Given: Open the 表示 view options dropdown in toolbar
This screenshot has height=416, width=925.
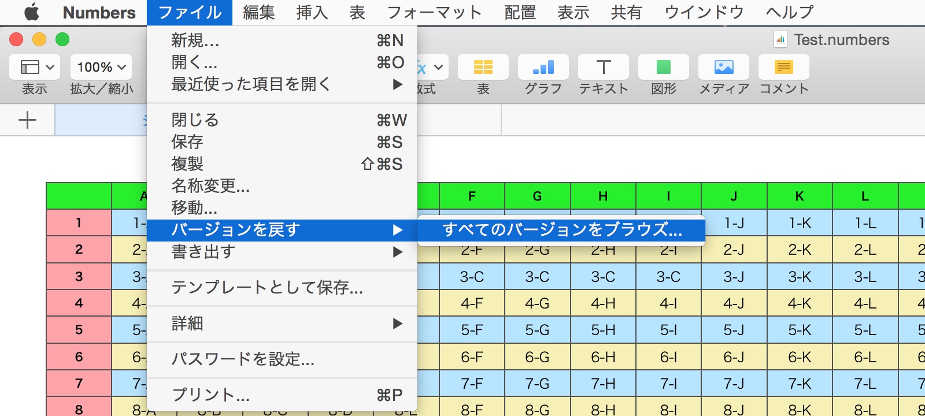Looking at the screenshot, I should click(x=35, y=67).
